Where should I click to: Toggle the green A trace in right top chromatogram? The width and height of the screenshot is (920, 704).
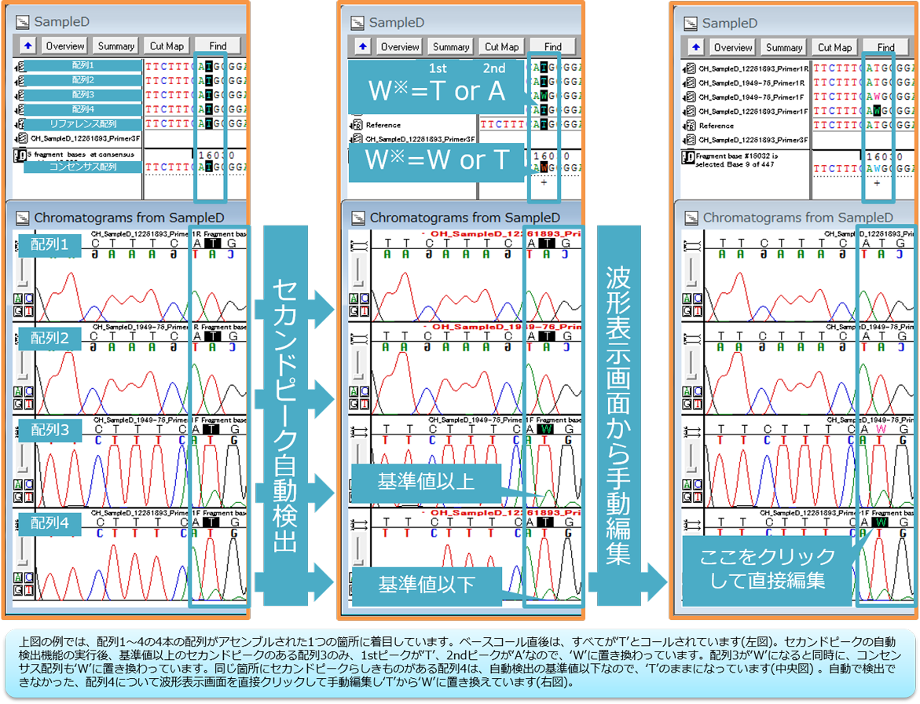click(687, 298)
